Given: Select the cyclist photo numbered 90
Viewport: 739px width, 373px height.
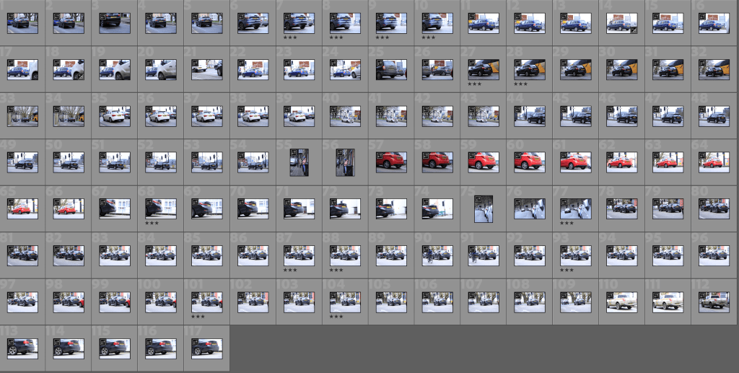Looking at the screenshot, I should [x=437, y=253].
